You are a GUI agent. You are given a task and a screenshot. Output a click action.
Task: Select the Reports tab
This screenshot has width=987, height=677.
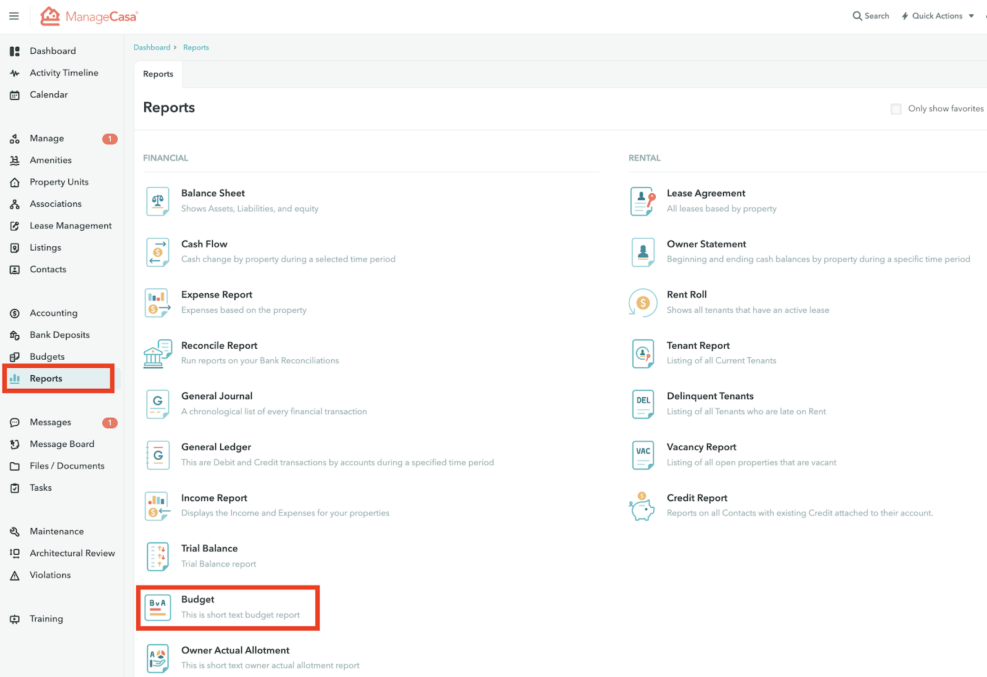158,74
